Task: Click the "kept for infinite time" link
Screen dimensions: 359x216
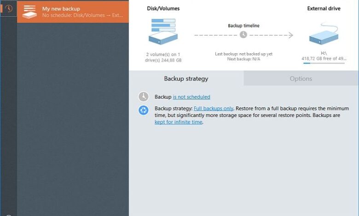Action: [179, 122]
